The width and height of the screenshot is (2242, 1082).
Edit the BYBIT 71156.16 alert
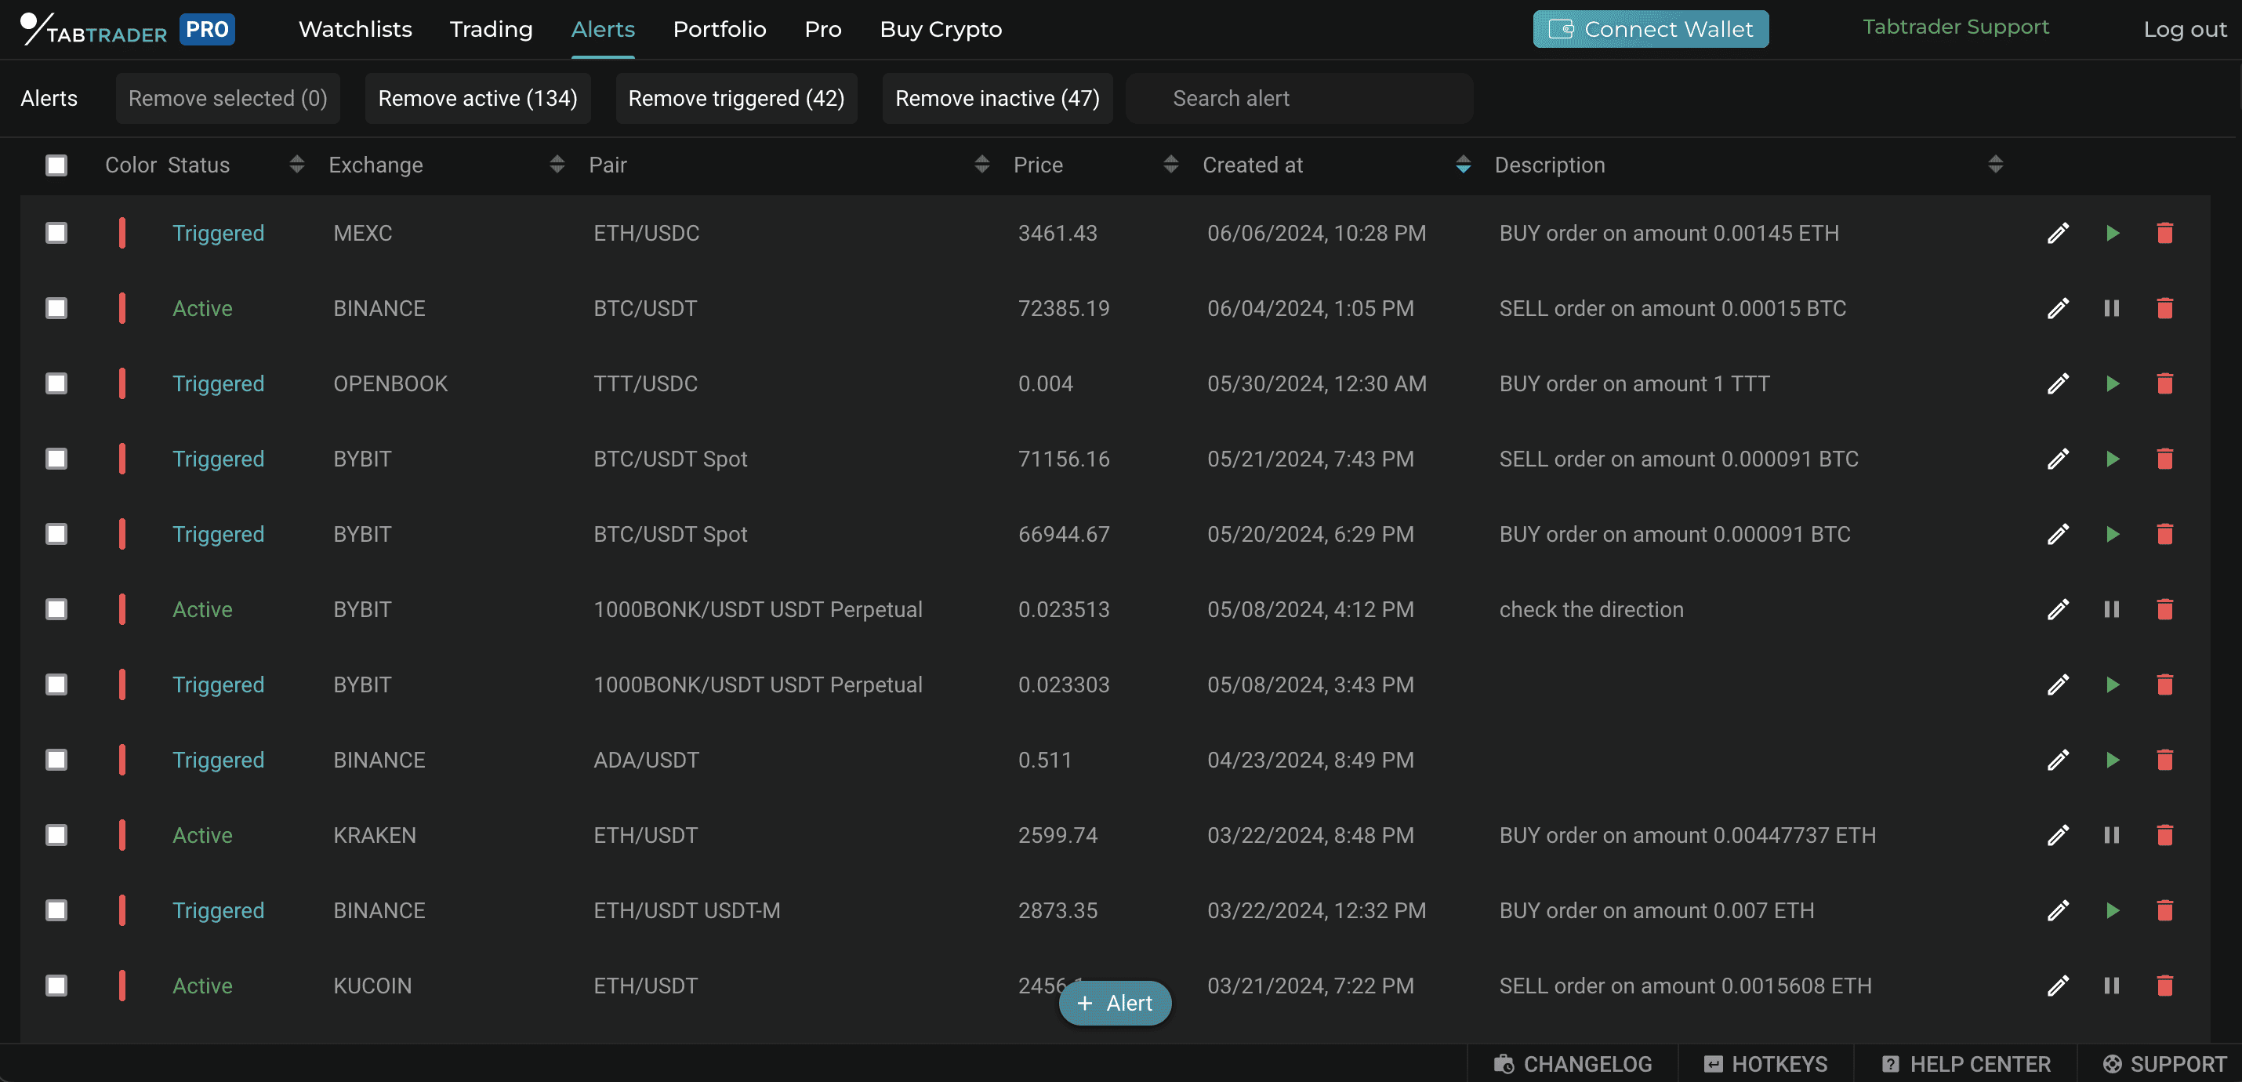[2058, 459]
